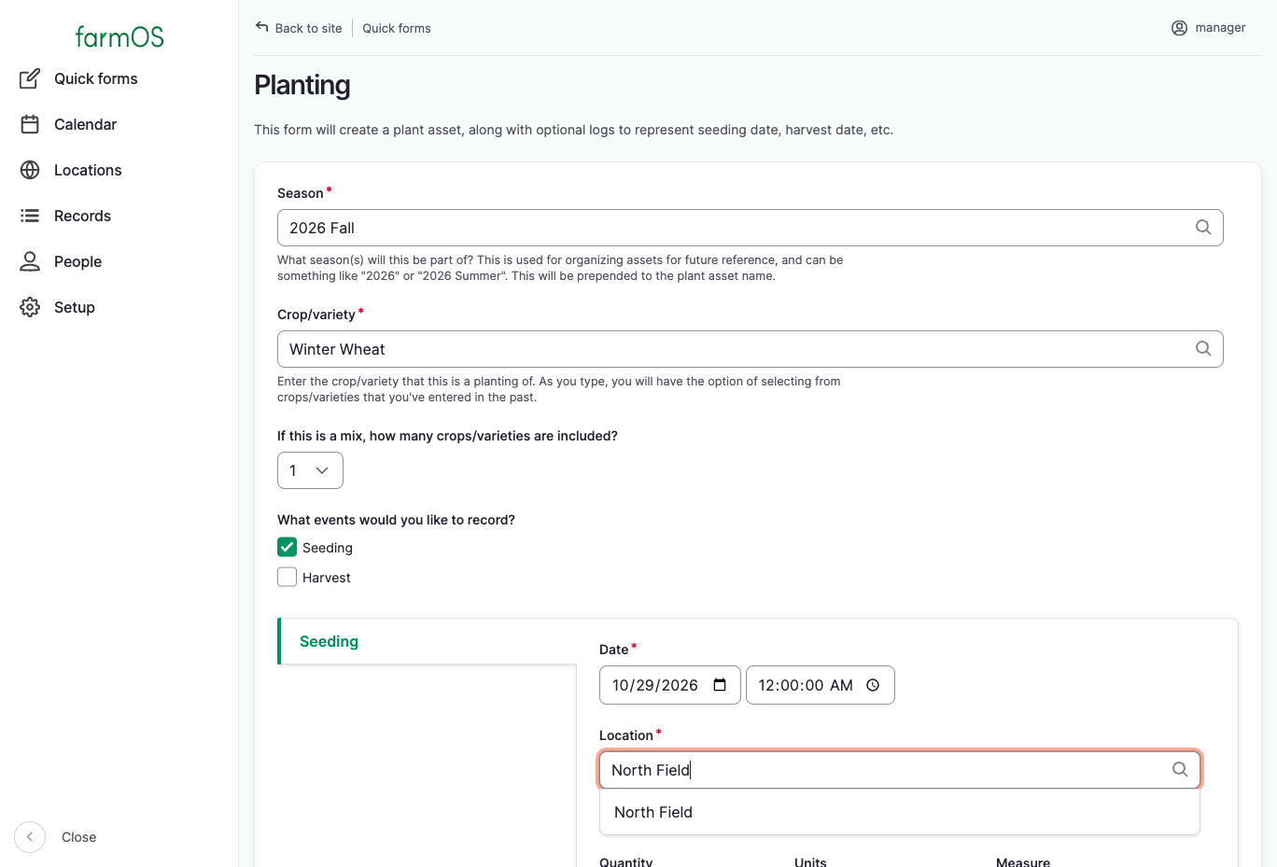Screen dimensions: 1277x867
Task: Focus the Crop/variety input field
Action: coord(751,349)
